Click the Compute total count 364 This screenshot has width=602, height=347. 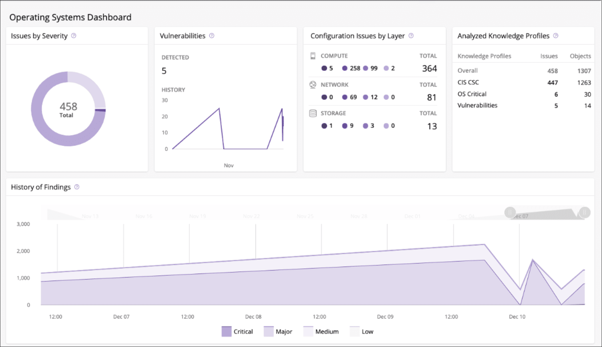[429, 68]
